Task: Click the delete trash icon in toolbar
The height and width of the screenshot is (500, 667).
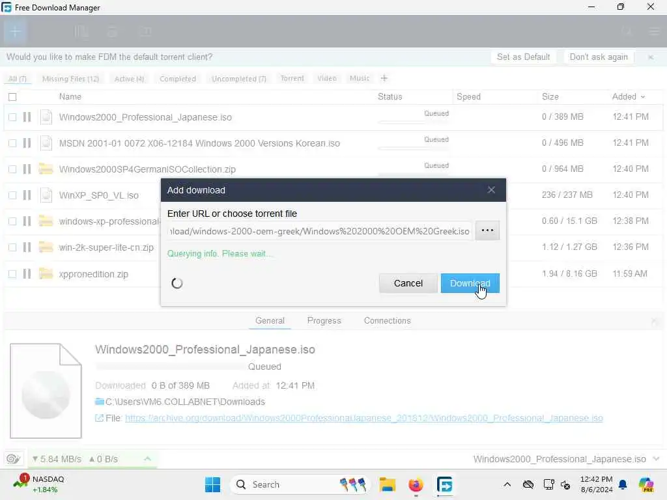Action: click(113, 31)
